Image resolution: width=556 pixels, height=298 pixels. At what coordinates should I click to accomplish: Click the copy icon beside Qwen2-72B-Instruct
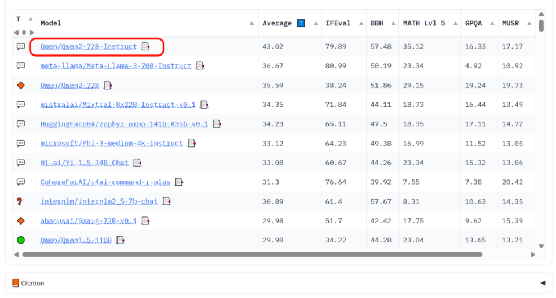[145, 46]
